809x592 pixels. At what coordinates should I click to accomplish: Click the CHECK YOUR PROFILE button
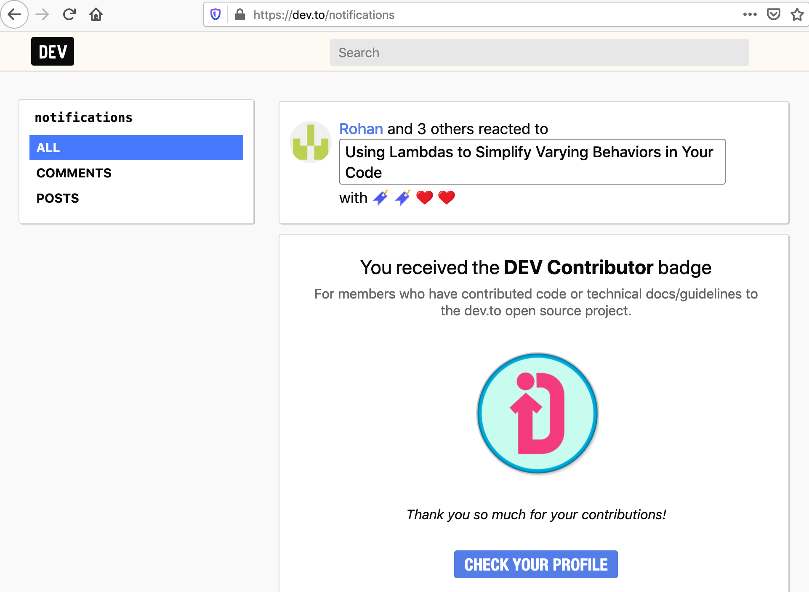point(535,564)
